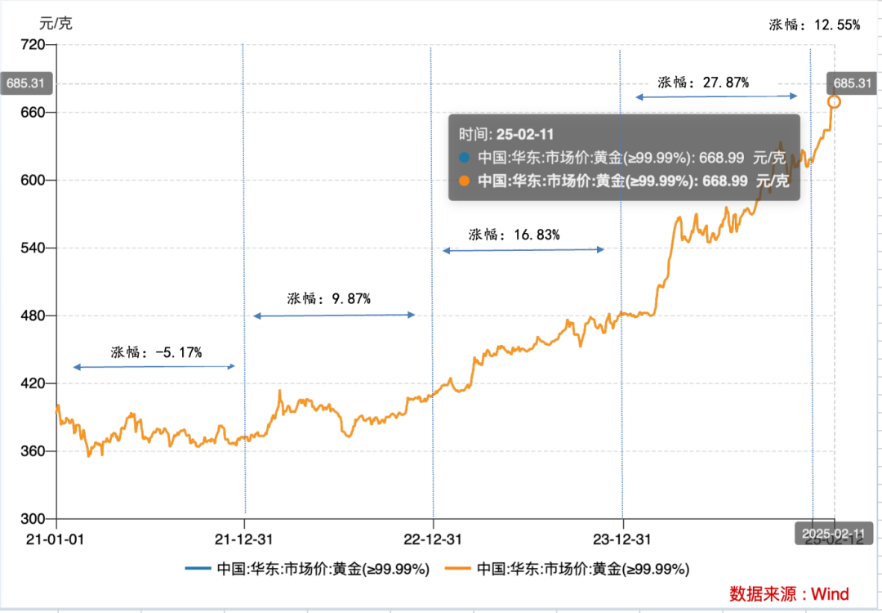Click the 涨幅: 12.55% annotation at top right
The image size is (882, 613).
point(814,25)
